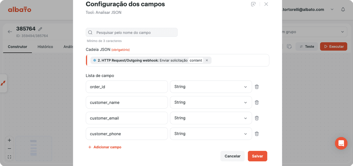Open the chat support bubble
Screen dimensions: 353x166
point(341,143)
